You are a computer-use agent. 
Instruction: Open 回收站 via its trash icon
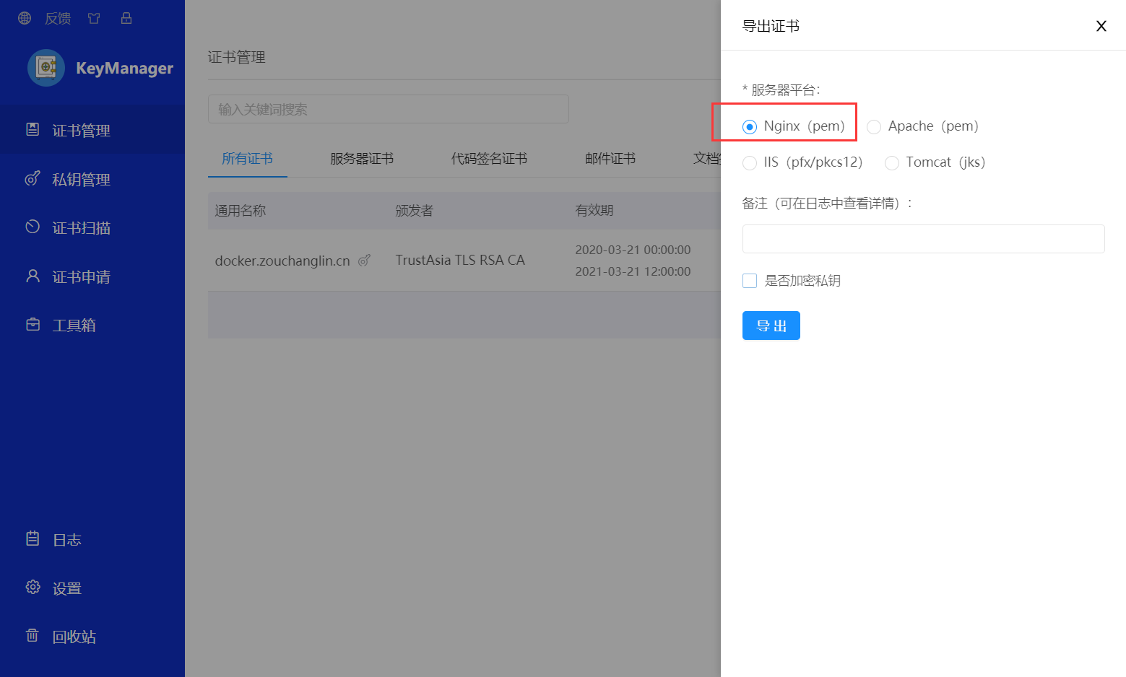(33, 636)
